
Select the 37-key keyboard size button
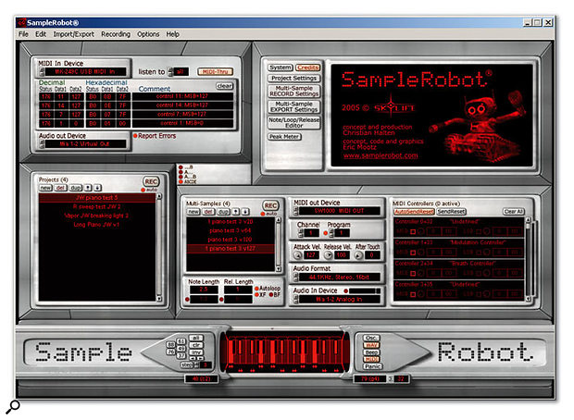pyautogui.click(x=181, y=355)
